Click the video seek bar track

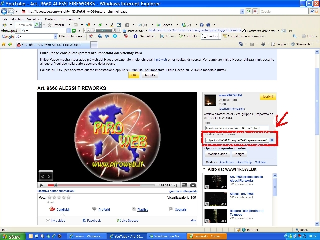101,185
